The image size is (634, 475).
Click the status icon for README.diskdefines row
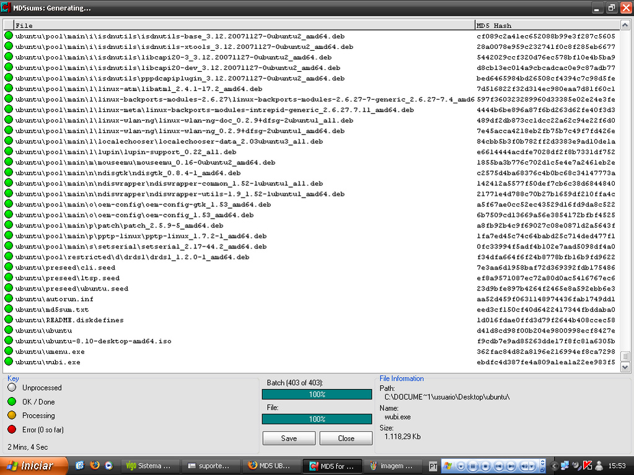tap(9, 320)
